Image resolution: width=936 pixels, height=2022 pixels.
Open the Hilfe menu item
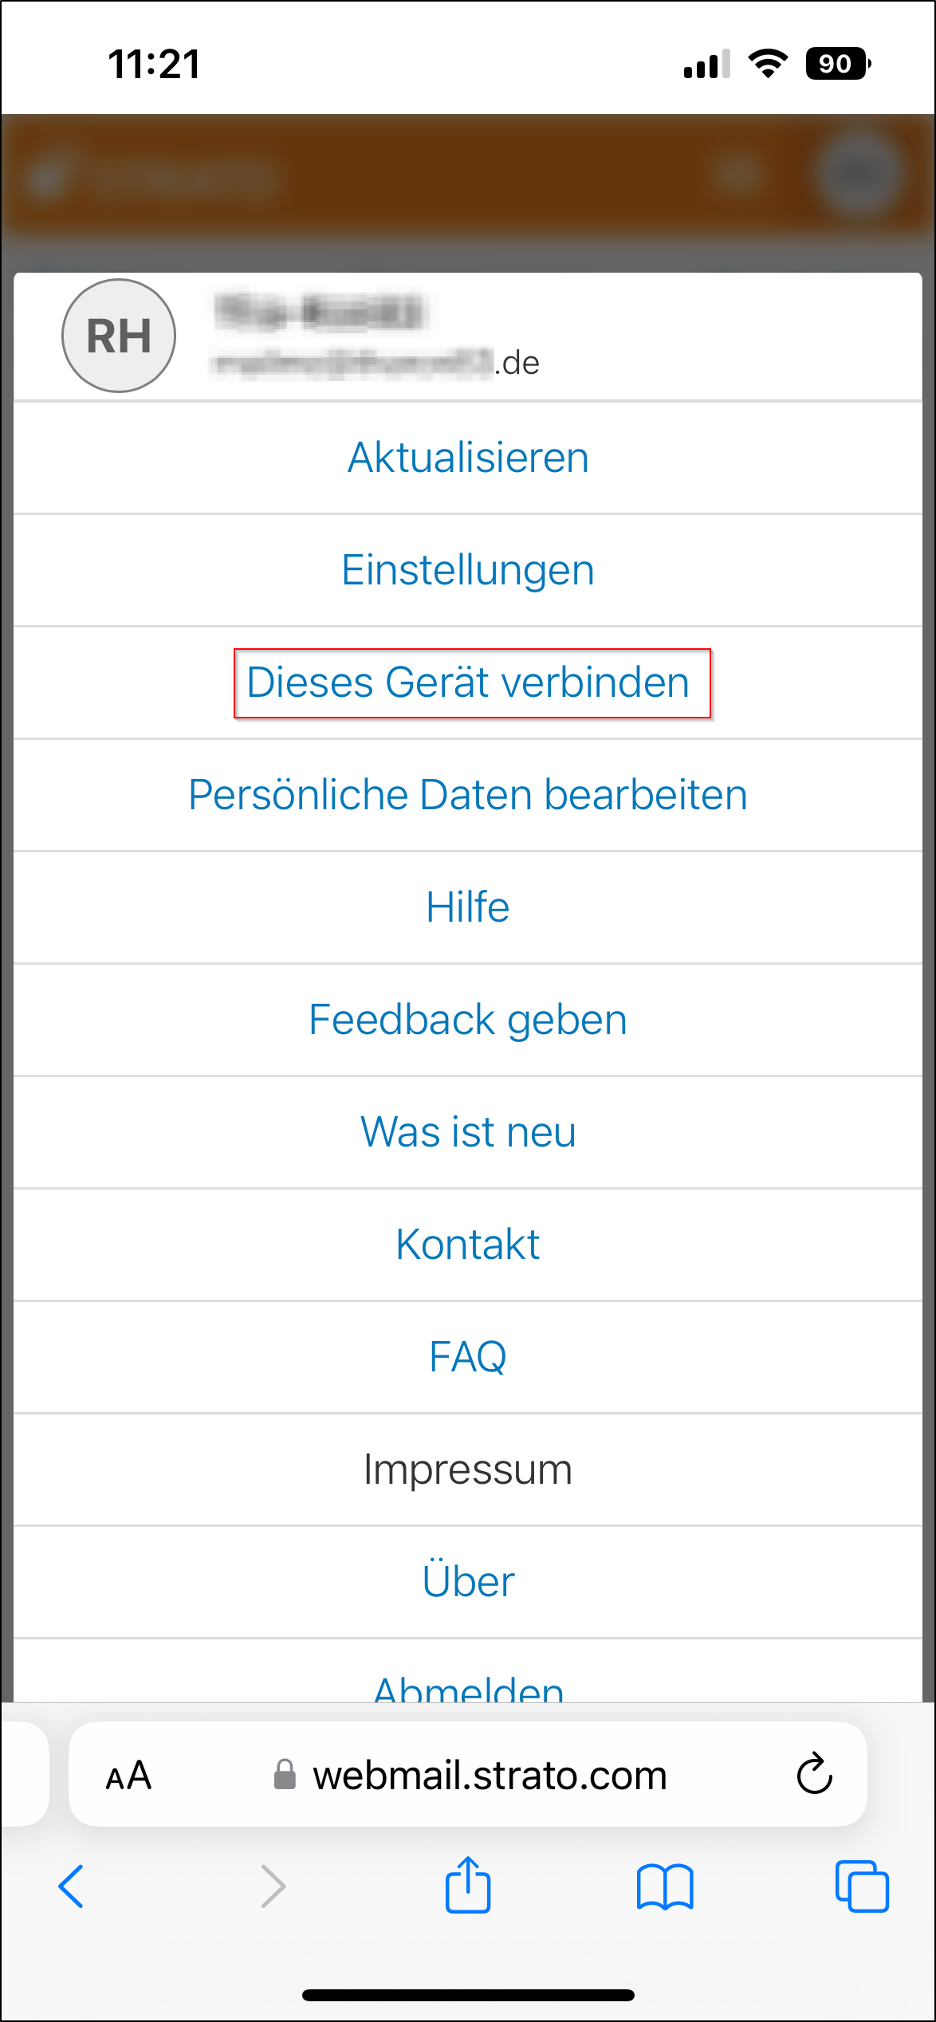[468, 907]
